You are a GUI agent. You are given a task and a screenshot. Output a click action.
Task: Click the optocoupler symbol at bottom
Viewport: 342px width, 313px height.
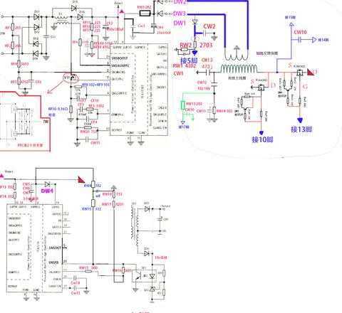tap(145, 276)
